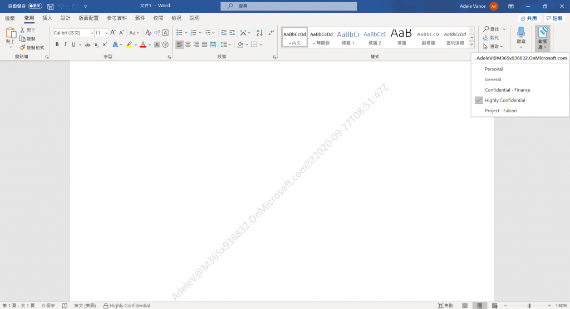Apply Subscript formatting
Screen dimensions: 570x309
pos(96,44)
